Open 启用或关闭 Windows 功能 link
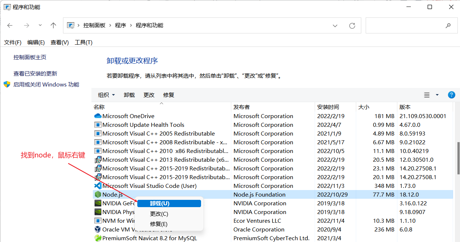 click(46, 85)
